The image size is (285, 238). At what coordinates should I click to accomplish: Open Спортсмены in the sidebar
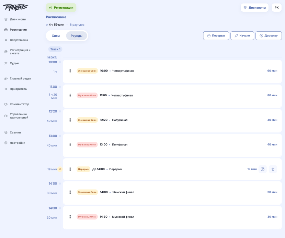pos(19,40)
